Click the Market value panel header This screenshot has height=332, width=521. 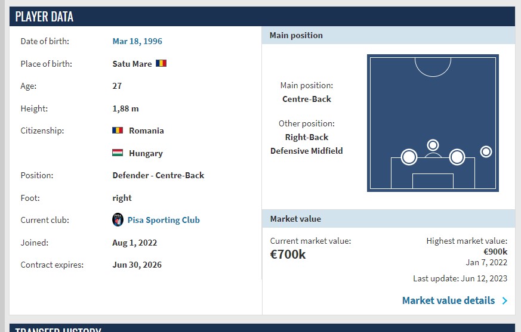tap(295, 219)
